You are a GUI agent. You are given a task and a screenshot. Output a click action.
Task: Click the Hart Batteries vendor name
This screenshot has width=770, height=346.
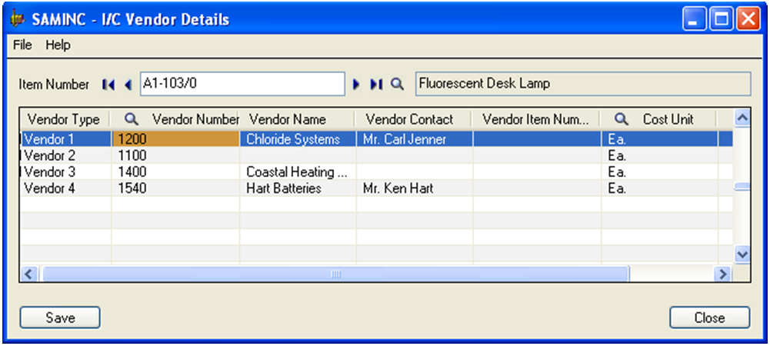tap(298, 188)
